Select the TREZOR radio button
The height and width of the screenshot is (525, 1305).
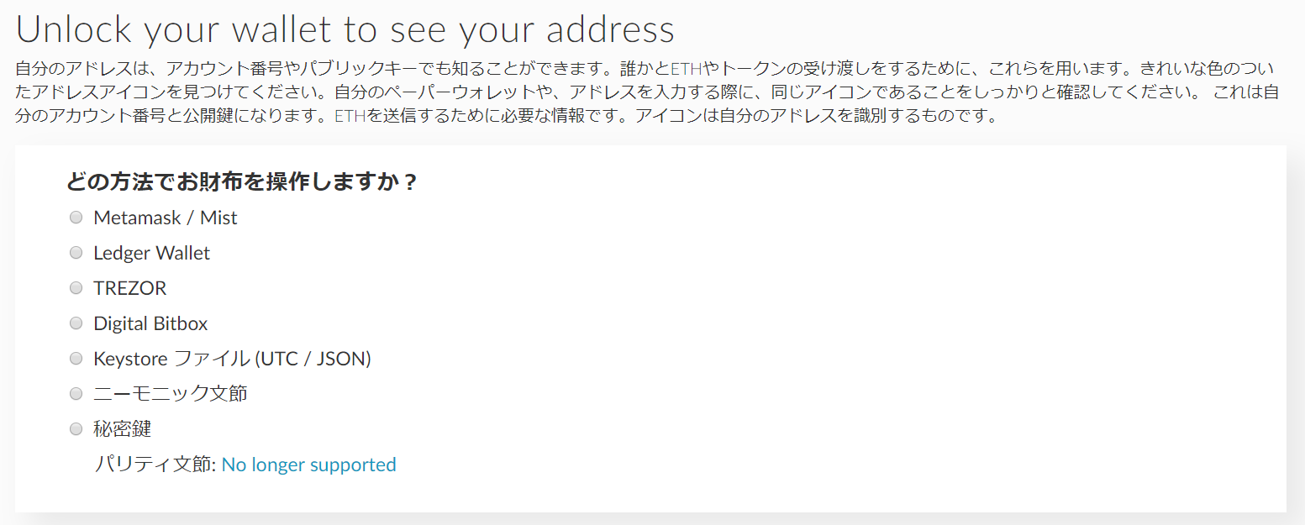pyautogui.click(x=76, y=288)
